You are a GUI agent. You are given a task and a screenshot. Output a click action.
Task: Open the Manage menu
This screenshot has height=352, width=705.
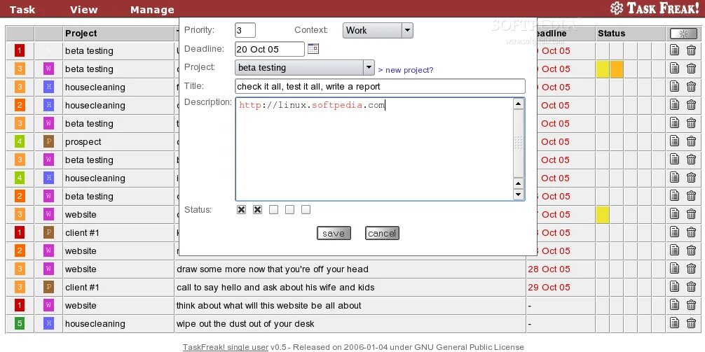152,9
